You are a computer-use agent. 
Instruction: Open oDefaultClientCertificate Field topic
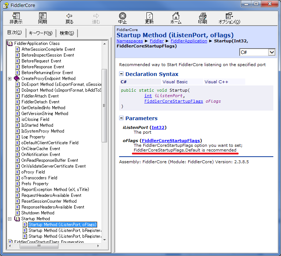click(50, 142)
